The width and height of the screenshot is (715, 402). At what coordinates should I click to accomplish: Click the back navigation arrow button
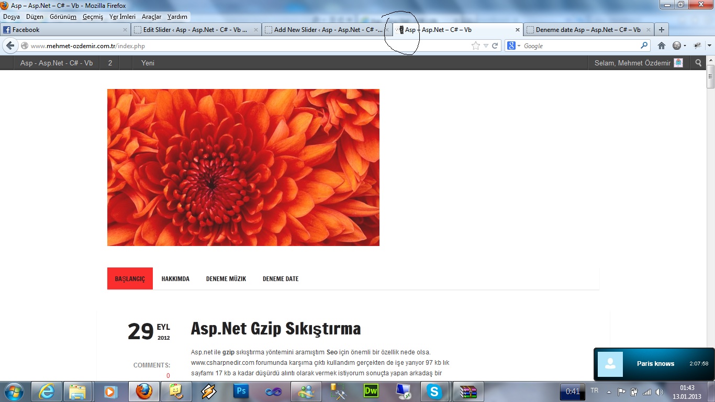click(10, 46)
